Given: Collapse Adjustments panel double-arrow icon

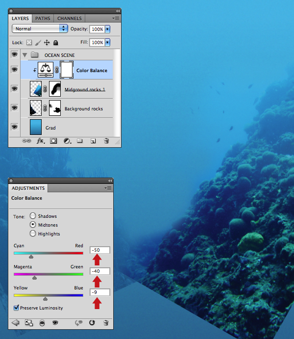Looking at the screenshot, I should click(110, 181).
